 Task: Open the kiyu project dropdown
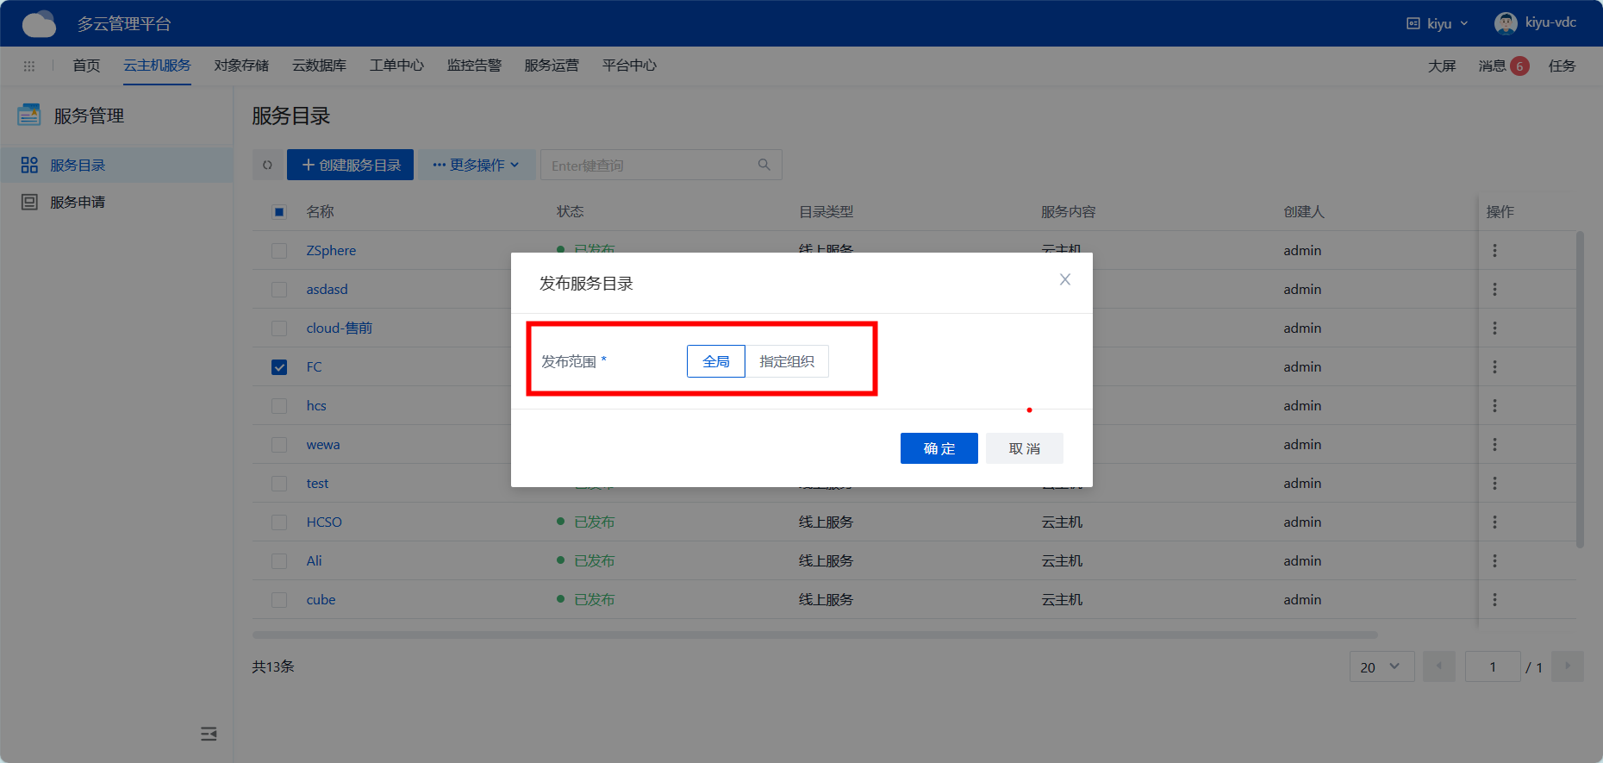pos(1438,23)
